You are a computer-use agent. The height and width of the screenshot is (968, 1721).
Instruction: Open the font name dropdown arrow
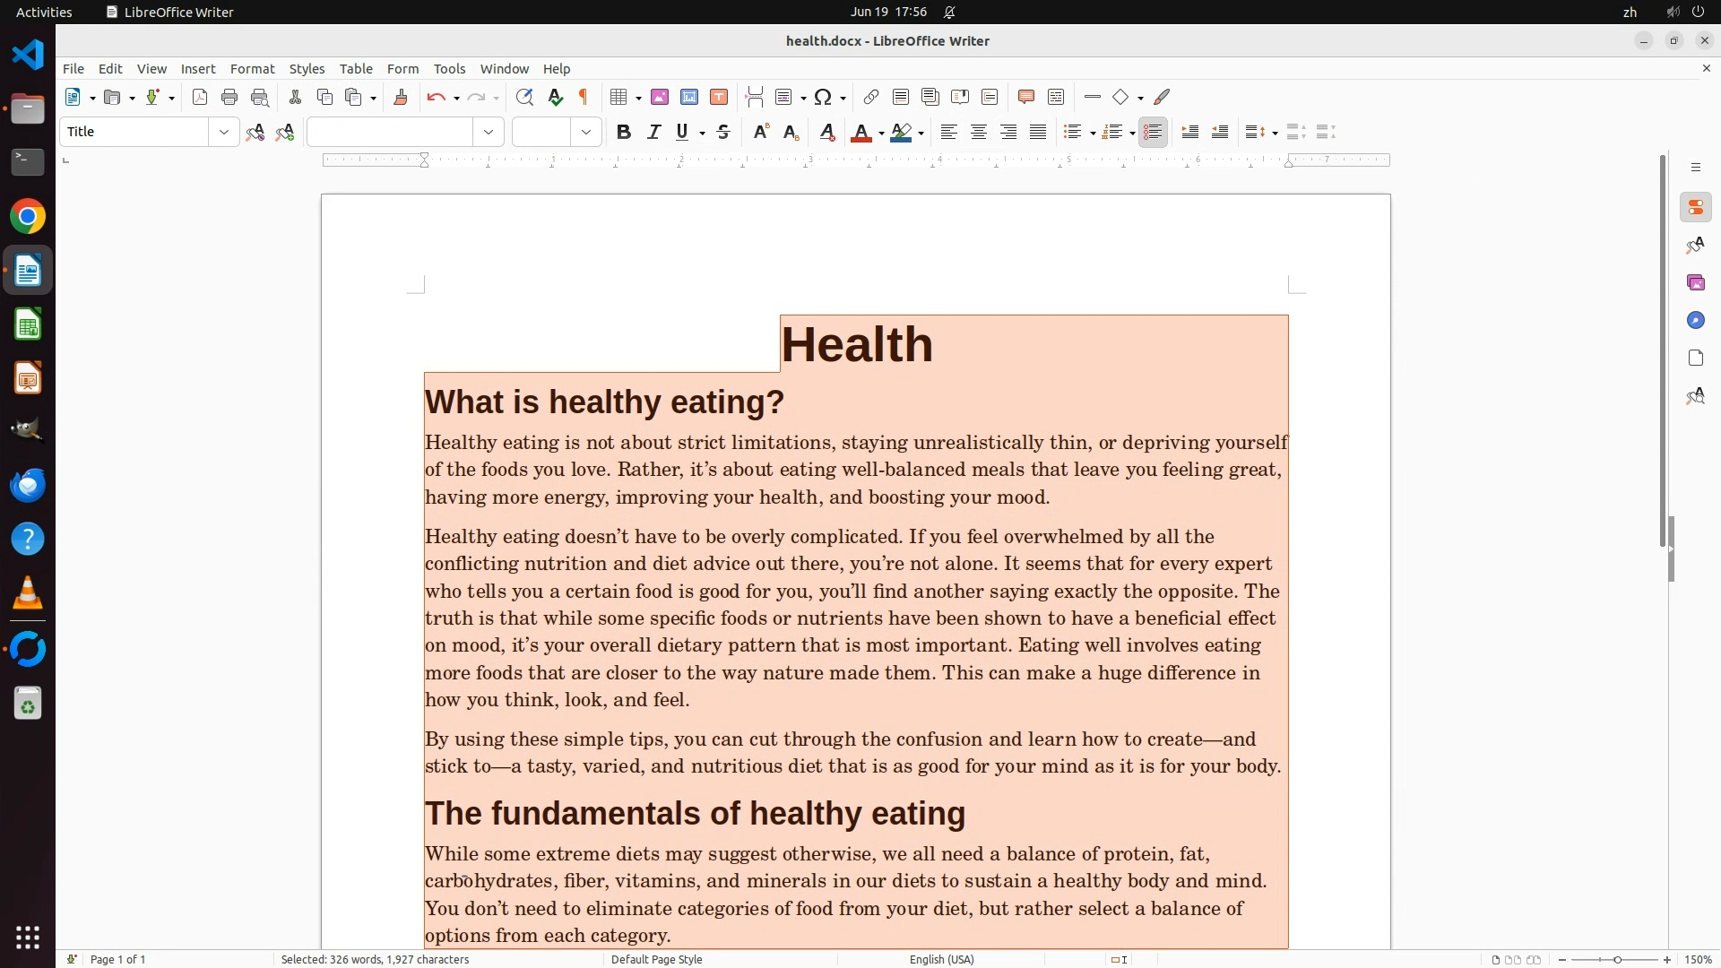pos(489,133)
